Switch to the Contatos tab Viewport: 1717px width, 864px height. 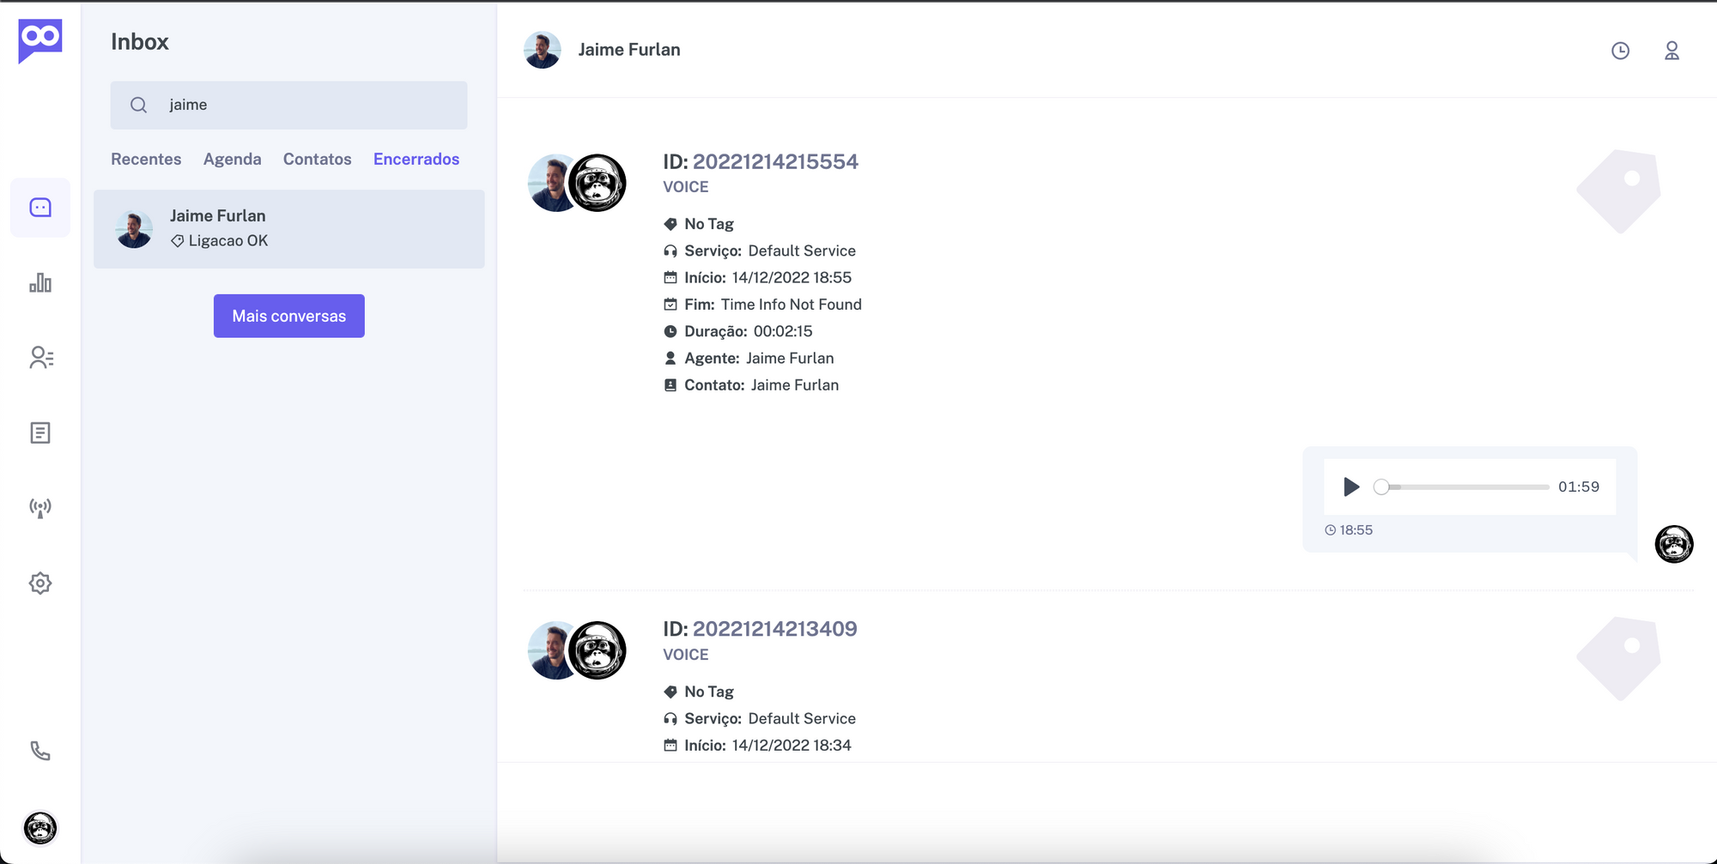point(318,159)
